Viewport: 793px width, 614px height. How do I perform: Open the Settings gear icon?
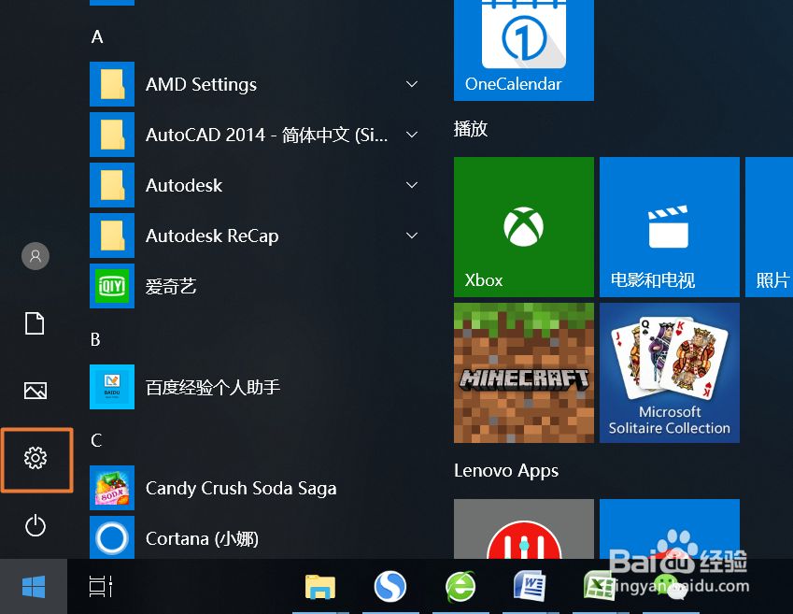pos(35,458)
